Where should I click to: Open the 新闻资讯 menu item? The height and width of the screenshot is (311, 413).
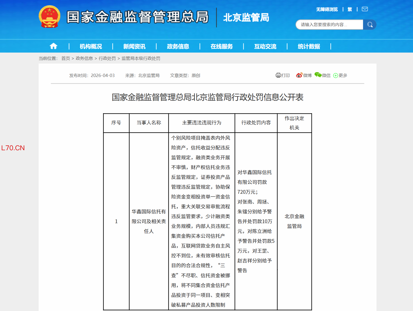(133, 46)
